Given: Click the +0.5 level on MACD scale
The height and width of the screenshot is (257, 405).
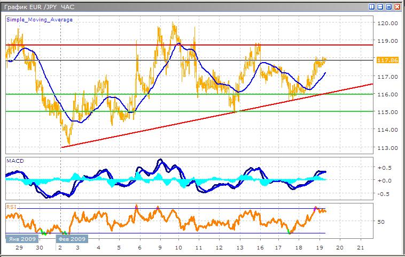Looking at the screenshot, I should 384,168.
